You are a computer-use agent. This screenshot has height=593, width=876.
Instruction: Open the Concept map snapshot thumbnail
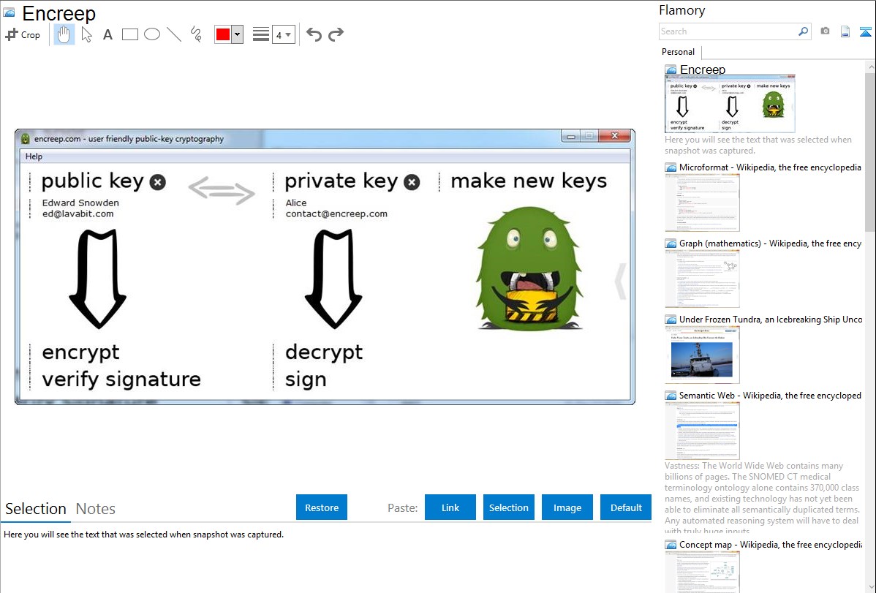pyautogui.click(x=702, y=572)
